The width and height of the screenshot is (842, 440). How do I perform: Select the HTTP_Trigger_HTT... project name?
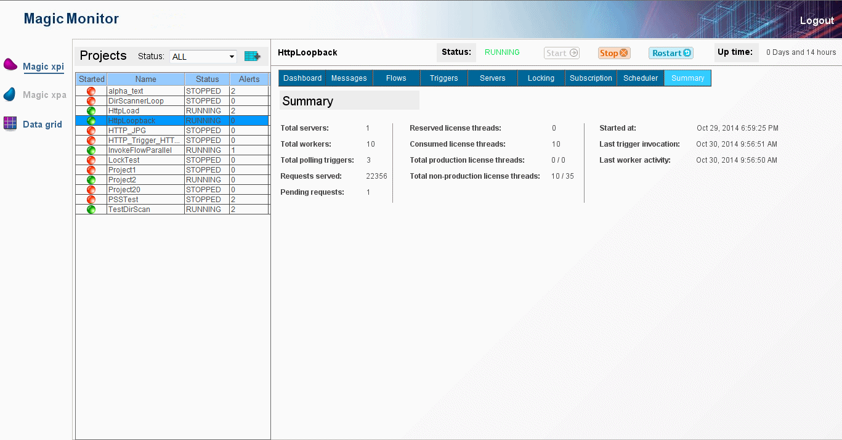pyautogui.click(x=144, y=141)
